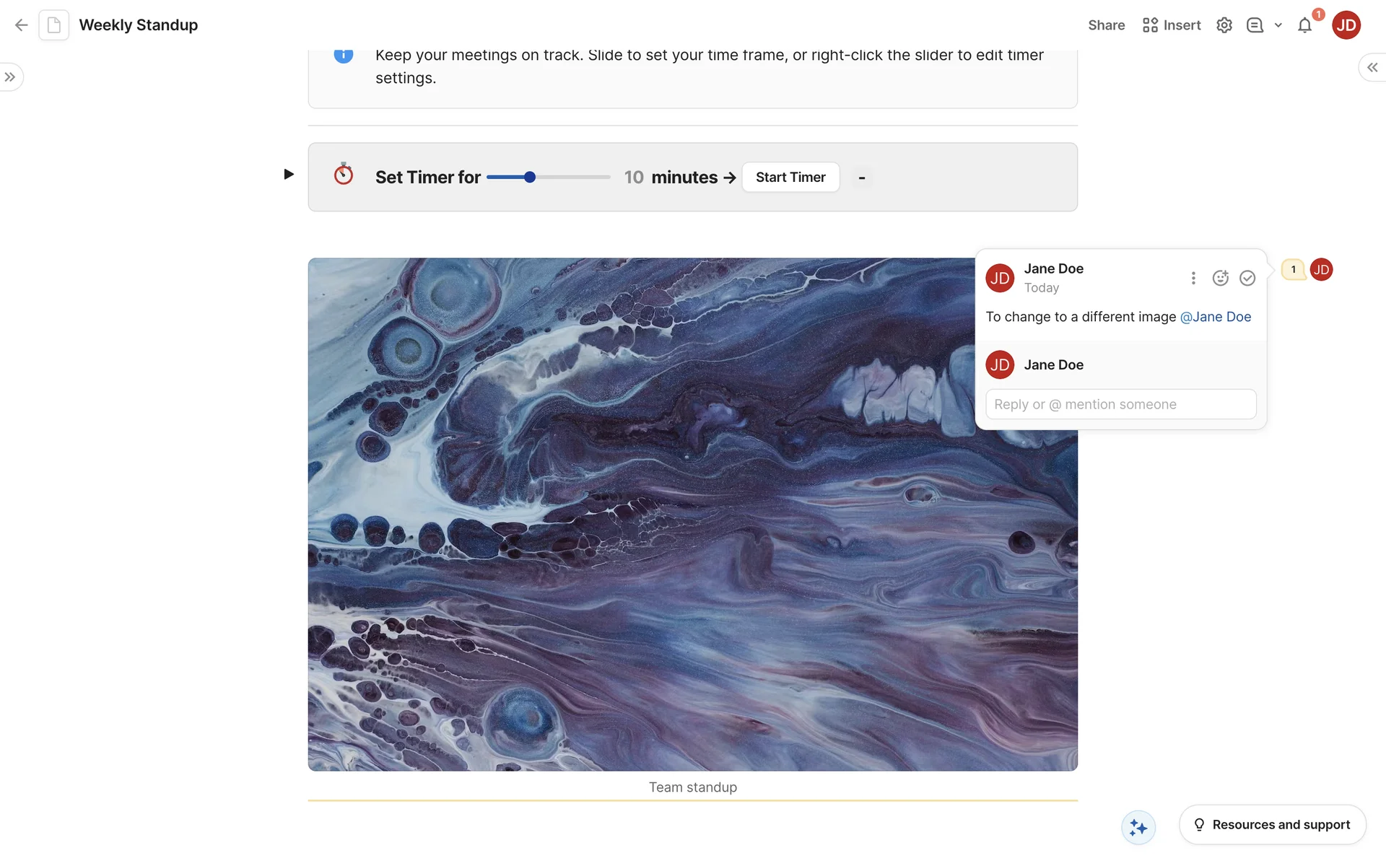
Task: Open the comments panel icon
Action: [x=1255, y=25]
